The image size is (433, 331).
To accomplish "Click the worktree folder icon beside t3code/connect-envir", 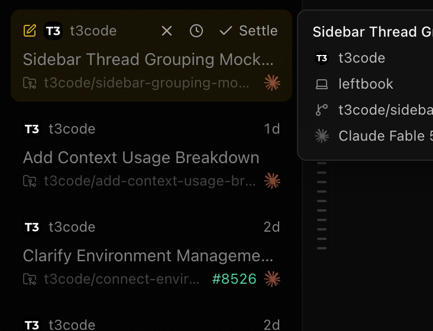I will coord(30,279).
